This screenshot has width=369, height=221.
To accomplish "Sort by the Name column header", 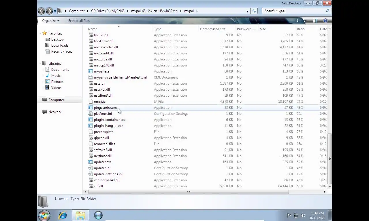I will pos(119,29).
